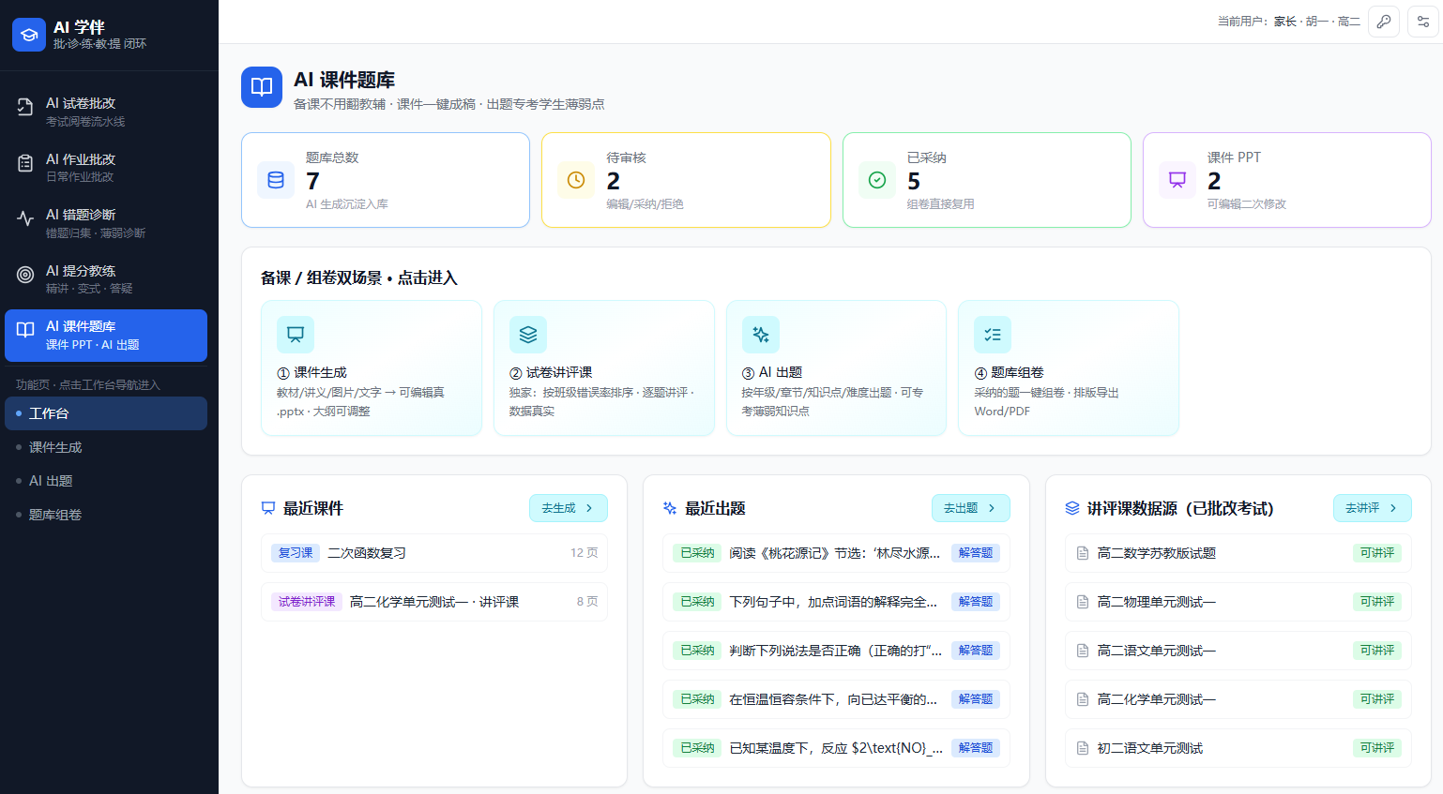This screenshot has width=1443, height=794.
Task: Click 可讲评 tag for 高二数学苏教版试题
Action: (x=1377, y=553)
